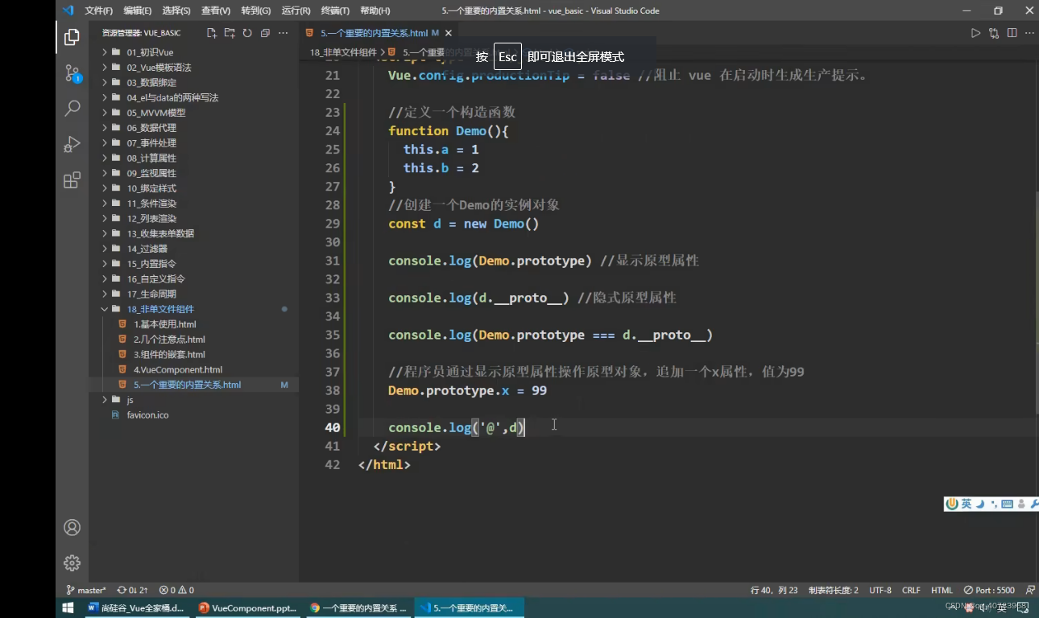This screenshot has width=1039, height=618.
Task: Open errors and warnings count
Action: [x=176, y=590]
